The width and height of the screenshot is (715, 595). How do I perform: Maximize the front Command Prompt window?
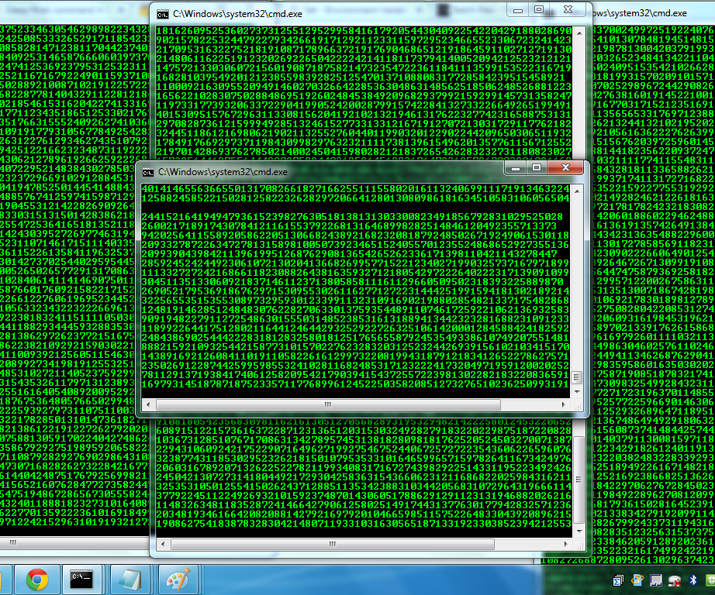click(x=535, y=167)
